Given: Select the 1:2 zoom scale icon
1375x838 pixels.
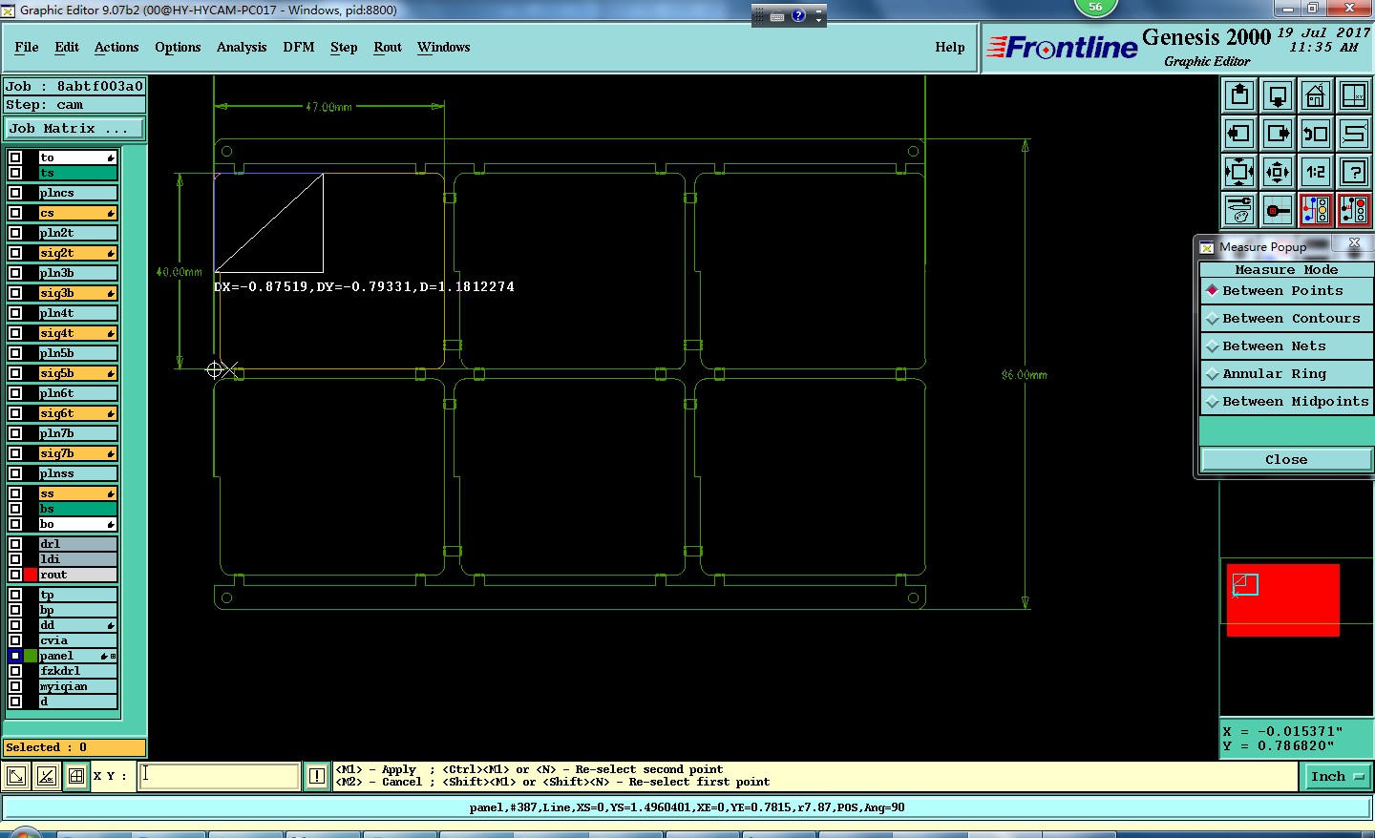Looking at the screenshot, I should click(x=1316, y=172).
